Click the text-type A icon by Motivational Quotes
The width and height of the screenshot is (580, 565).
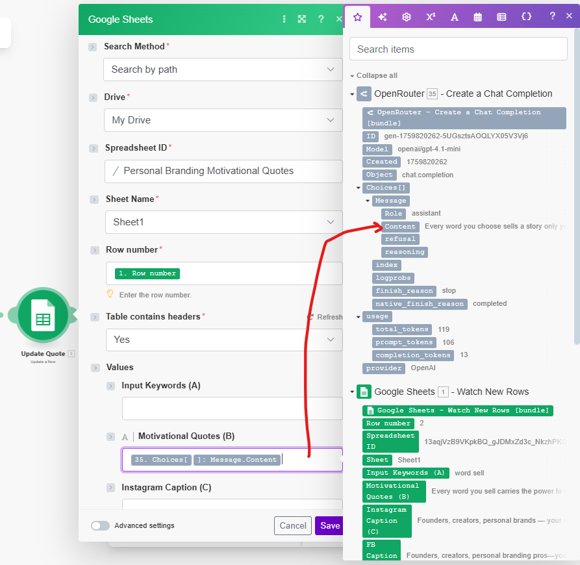125,437
